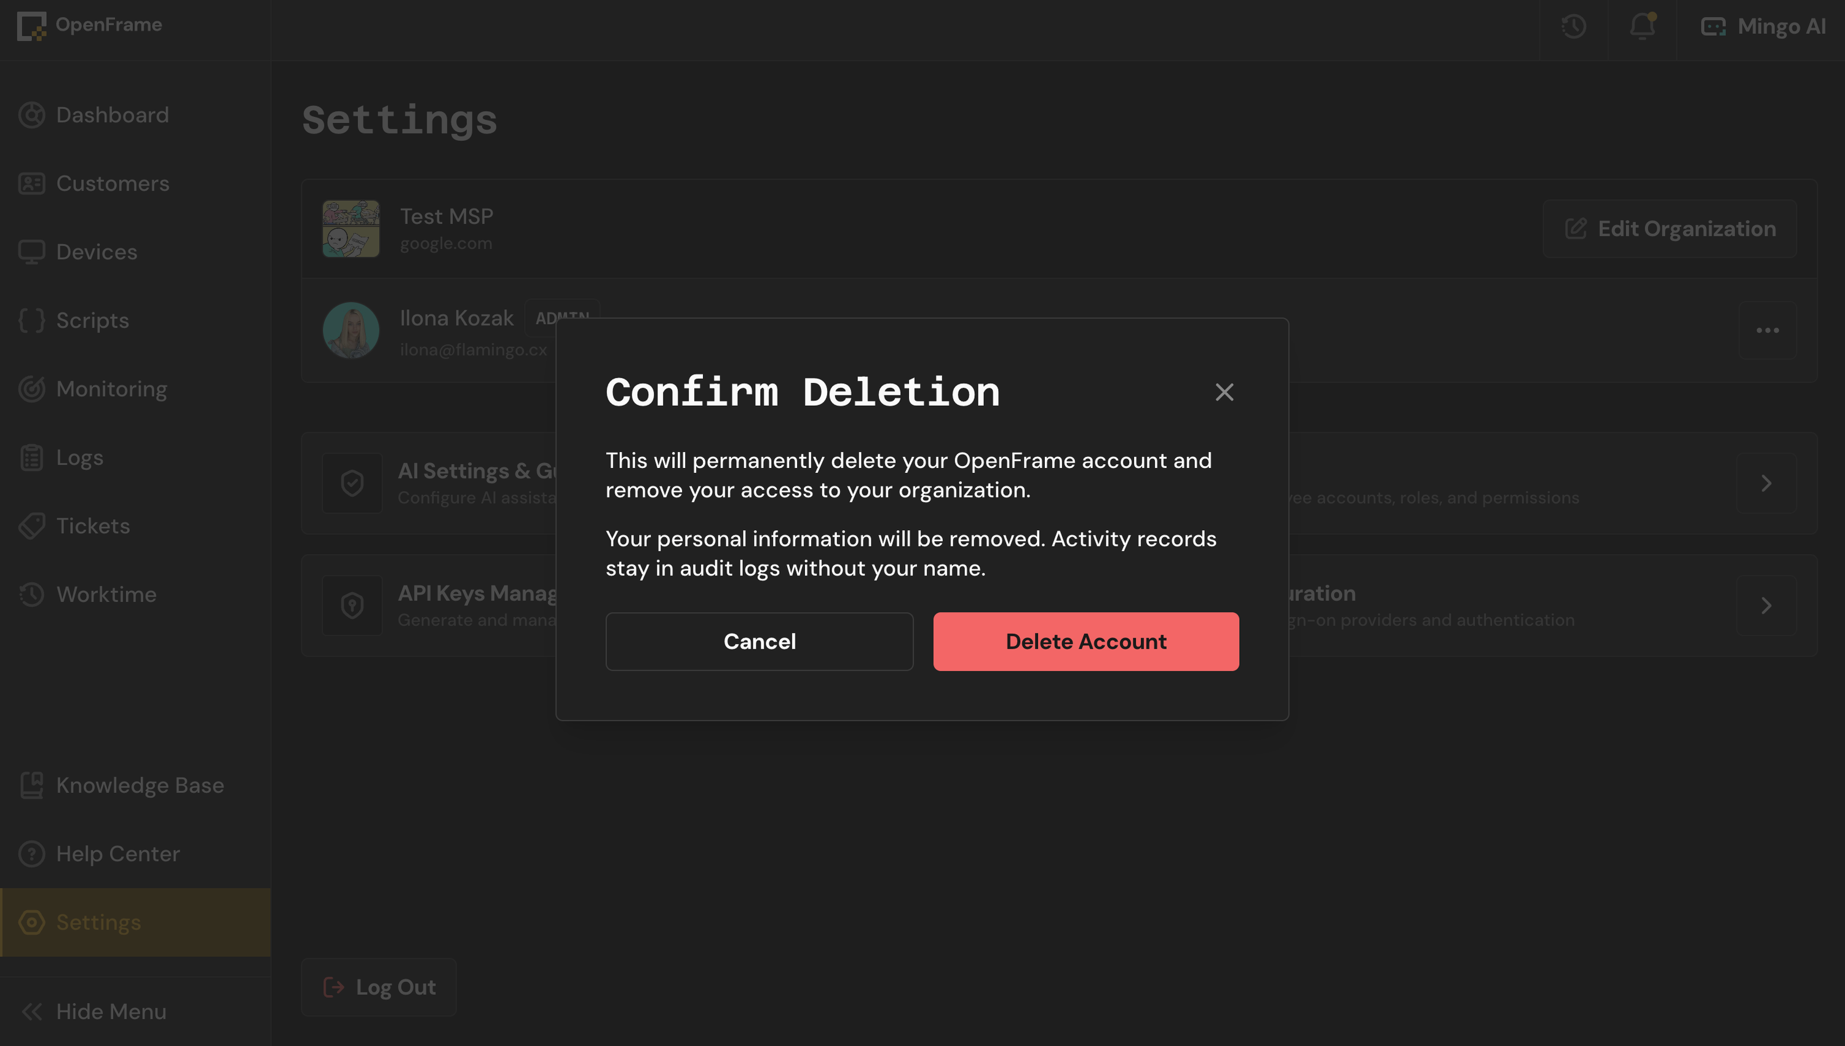This screenshot has width=1845, height=1046.
Task: Click the Log Out button
Action: tap(379, 987)
